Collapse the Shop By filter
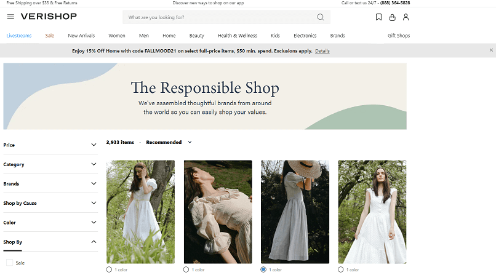This screenshot has height=275, width=496. (50, 242)
